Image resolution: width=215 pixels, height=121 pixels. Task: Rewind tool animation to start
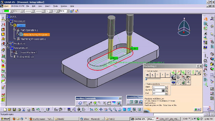[x=147, y=75]
